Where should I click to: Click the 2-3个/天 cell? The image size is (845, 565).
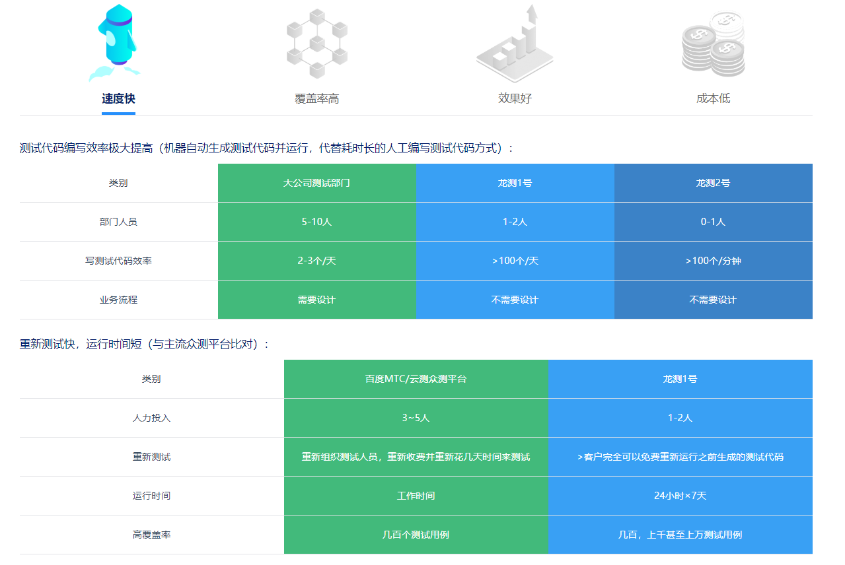317,261
